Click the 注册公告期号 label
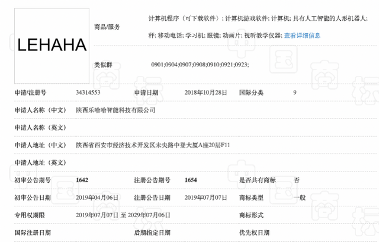The width and height of the screenshot is (379, 242). (152, 180)
